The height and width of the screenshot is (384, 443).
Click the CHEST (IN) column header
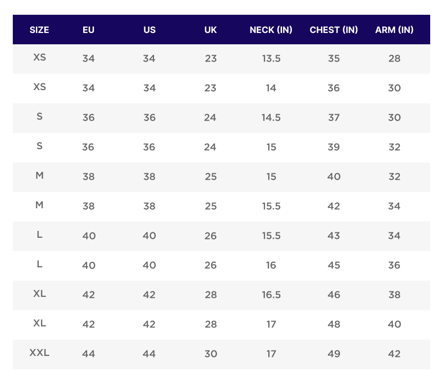point(334,30)
